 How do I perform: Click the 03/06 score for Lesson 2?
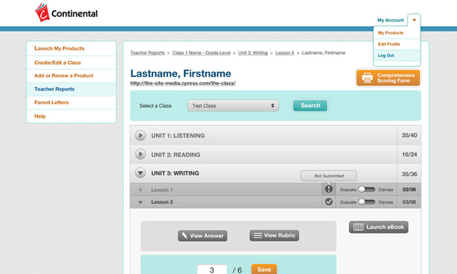tap(409, 202)
